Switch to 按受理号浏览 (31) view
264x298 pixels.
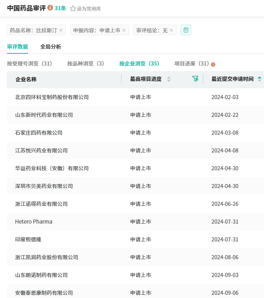coord(30,64)
